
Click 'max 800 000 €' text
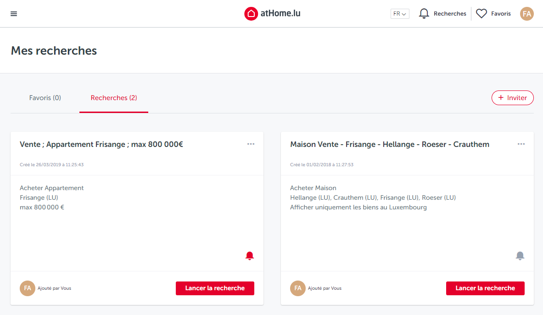coord(42,207)
